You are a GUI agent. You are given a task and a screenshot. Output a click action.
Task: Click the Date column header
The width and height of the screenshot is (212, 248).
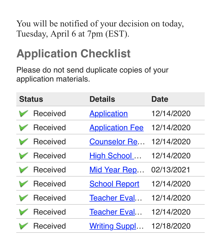coord(160,99)
